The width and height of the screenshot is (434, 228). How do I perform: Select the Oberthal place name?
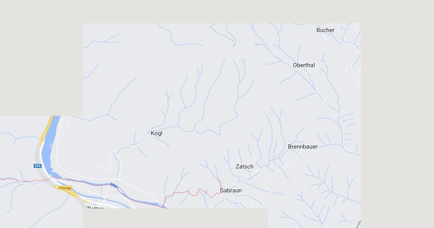pyautogui.click(x=304, y=65)
